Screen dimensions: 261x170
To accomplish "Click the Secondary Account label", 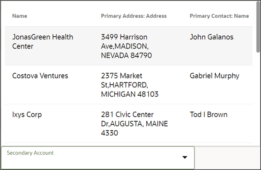I will (x=30, y=153).
